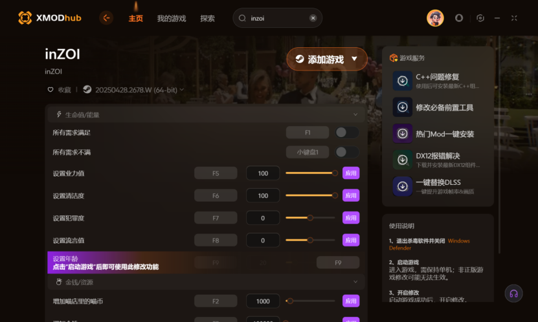Collapse the 生命值/能量 section
Viewport: 538px width, 322px height.
tap(355, 114)
